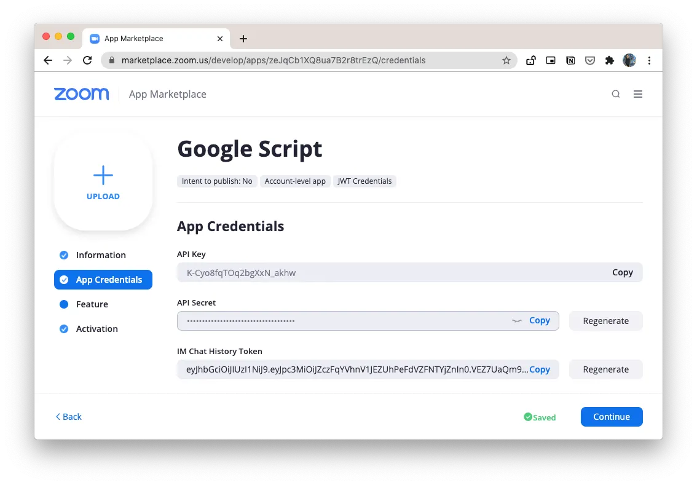The image size is (697, 485).
Task: Select the Activation step in the sidebar
Action: (x=96, y=328)
